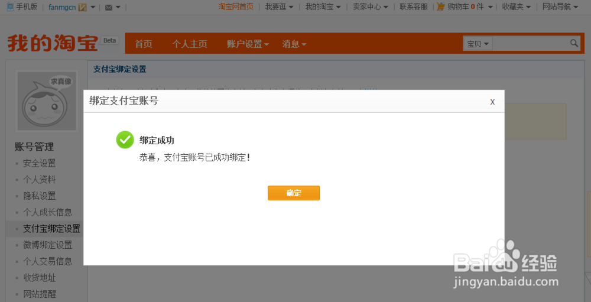591x302 pixels.
Task: Click the search input field
Action: click(531, 44)
